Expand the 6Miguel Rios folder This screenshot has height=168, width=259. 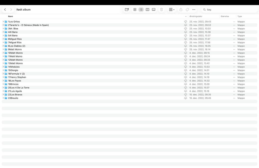[x=3, y=39]
